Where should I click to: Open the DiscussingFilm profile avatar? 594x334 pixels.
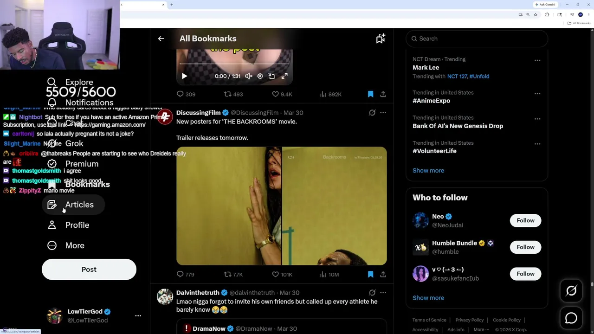pos(165,116)
